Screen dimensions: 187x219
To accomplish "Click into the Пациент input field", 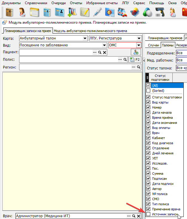I will point(56,52).
